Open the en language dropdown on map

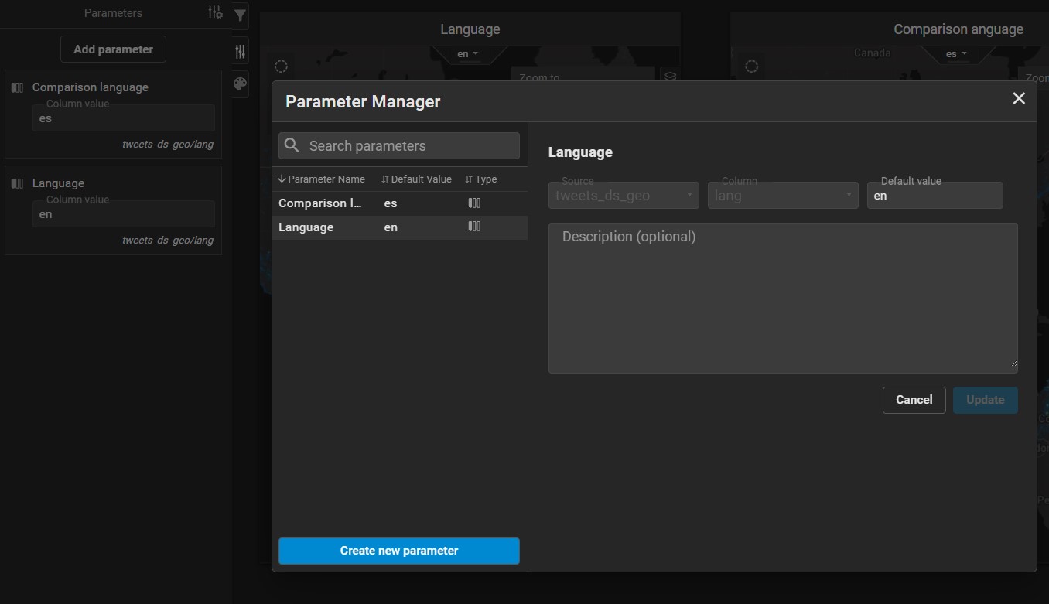click(x=468, y=54)
